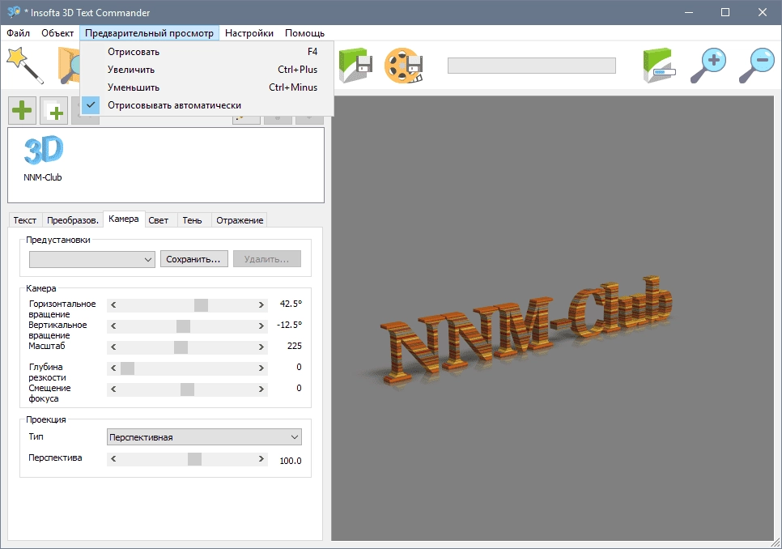Switch to the Преобразов. tab
This screenshot has height=549, width=782.
point(72,220)
